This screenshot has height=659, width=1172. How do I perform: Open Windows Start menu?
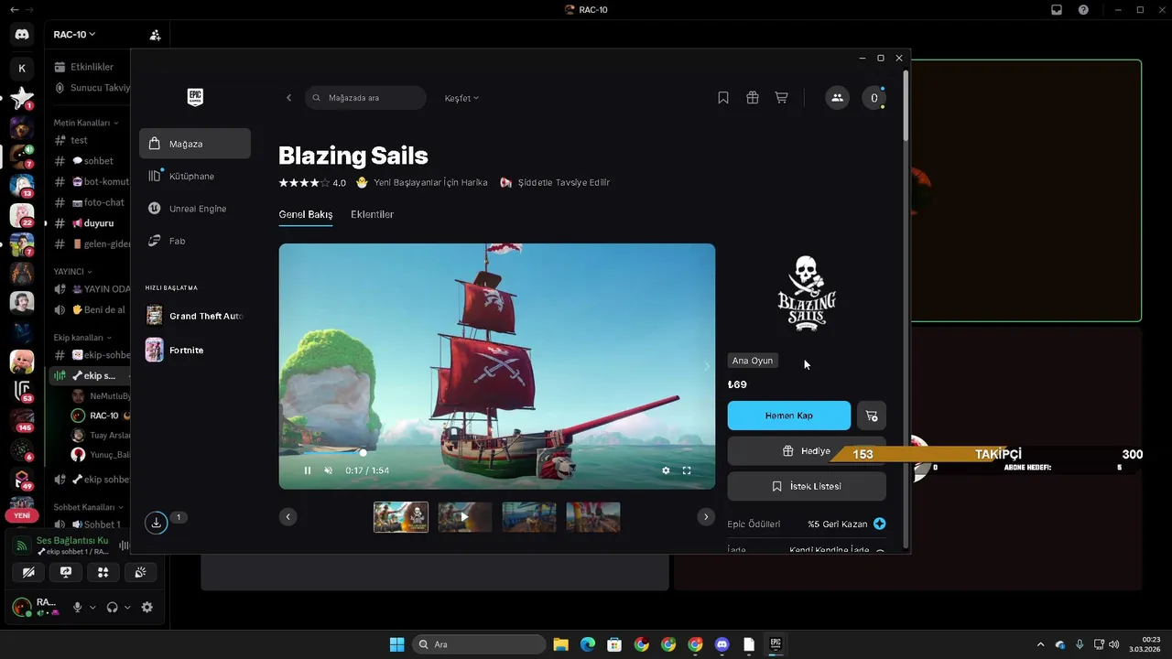tap(396, 644)
